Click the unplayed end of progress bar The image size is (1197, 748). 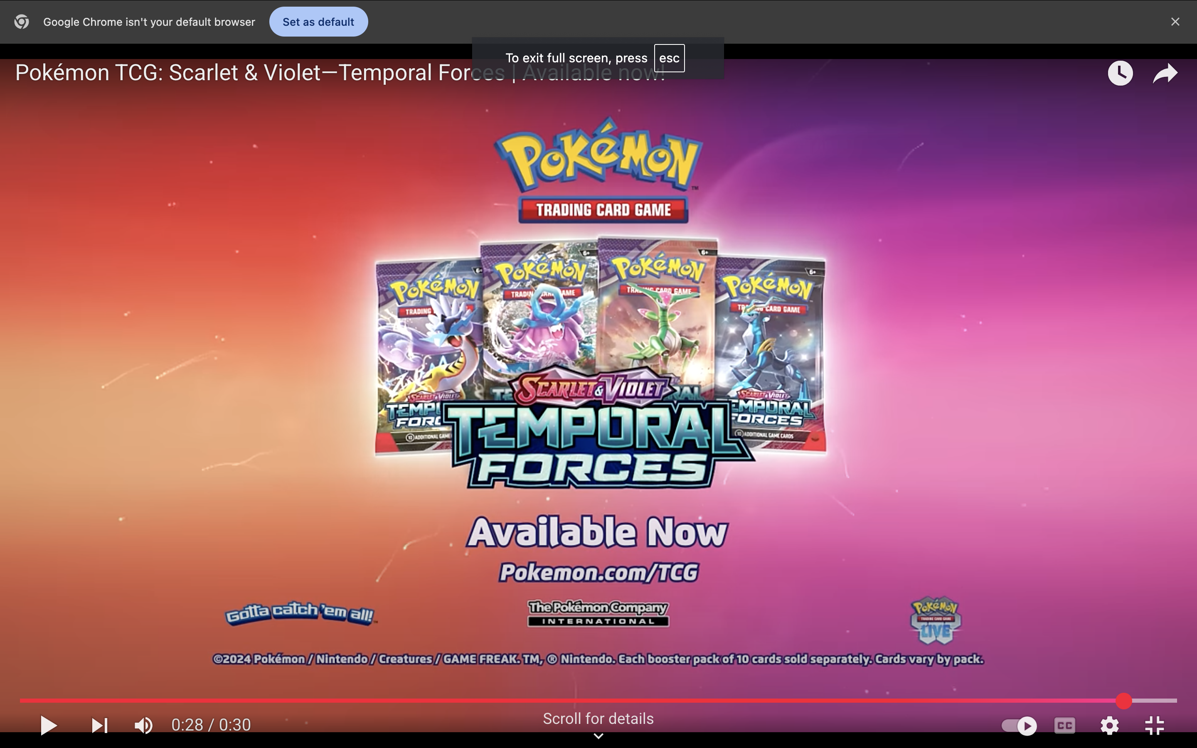tap(1155, 701)
